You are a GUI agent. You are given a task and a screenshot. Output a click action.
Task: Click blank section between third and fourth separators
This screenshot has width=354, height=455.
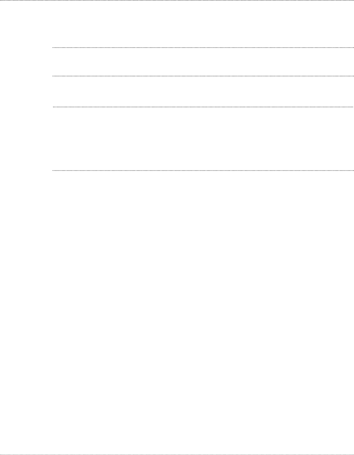click(203, 139)
